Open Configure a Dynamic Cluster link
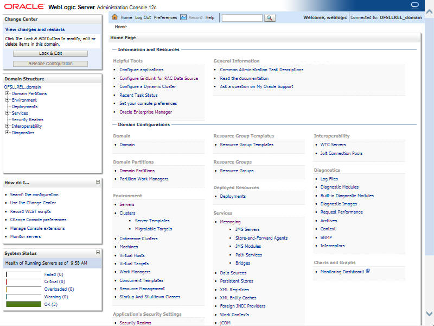Screen dimensions: 434x326 (x=148, y=86)
